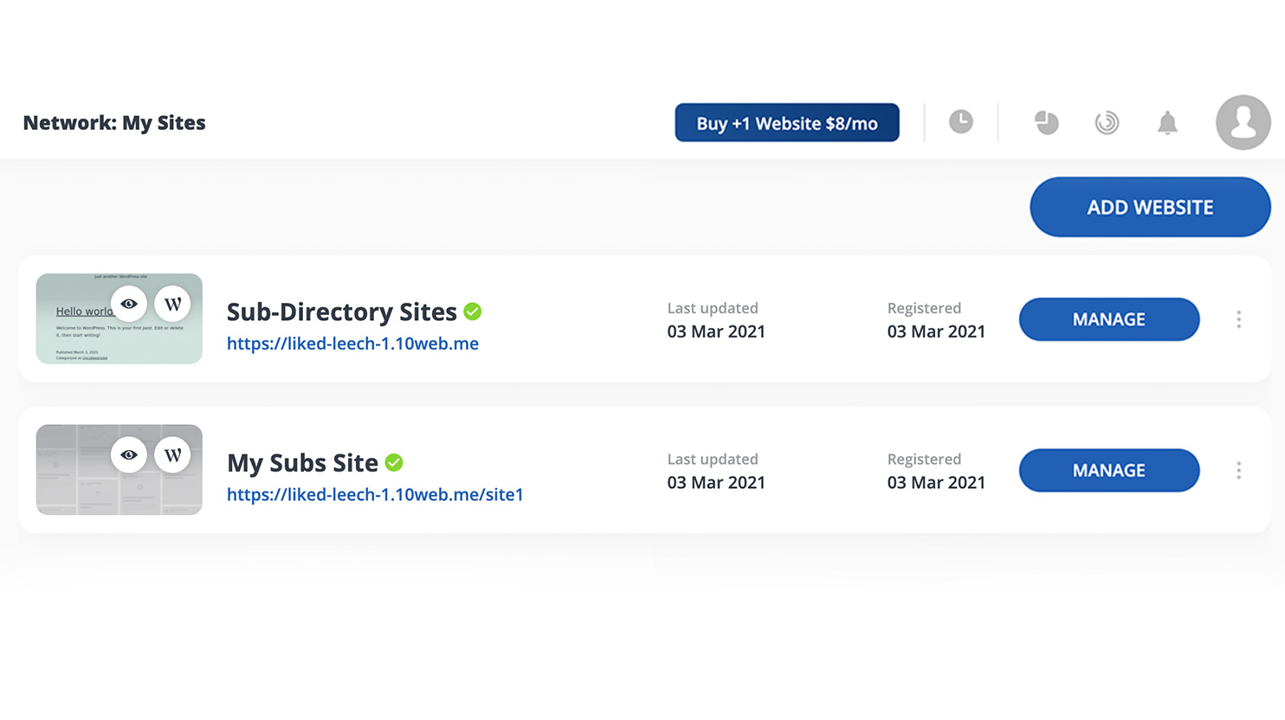Click the green checkmark beside My Subs Site
Screen dimensions: 1285x720
click(x=393, y=463)
